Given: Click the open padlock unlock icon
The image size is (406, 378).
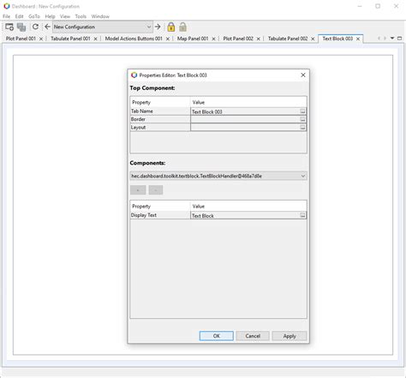Looking at the screenshot, I should 183,27.
